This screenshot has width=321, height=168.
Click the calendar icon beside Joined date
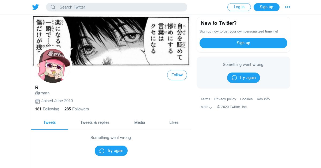coord(37,101)
